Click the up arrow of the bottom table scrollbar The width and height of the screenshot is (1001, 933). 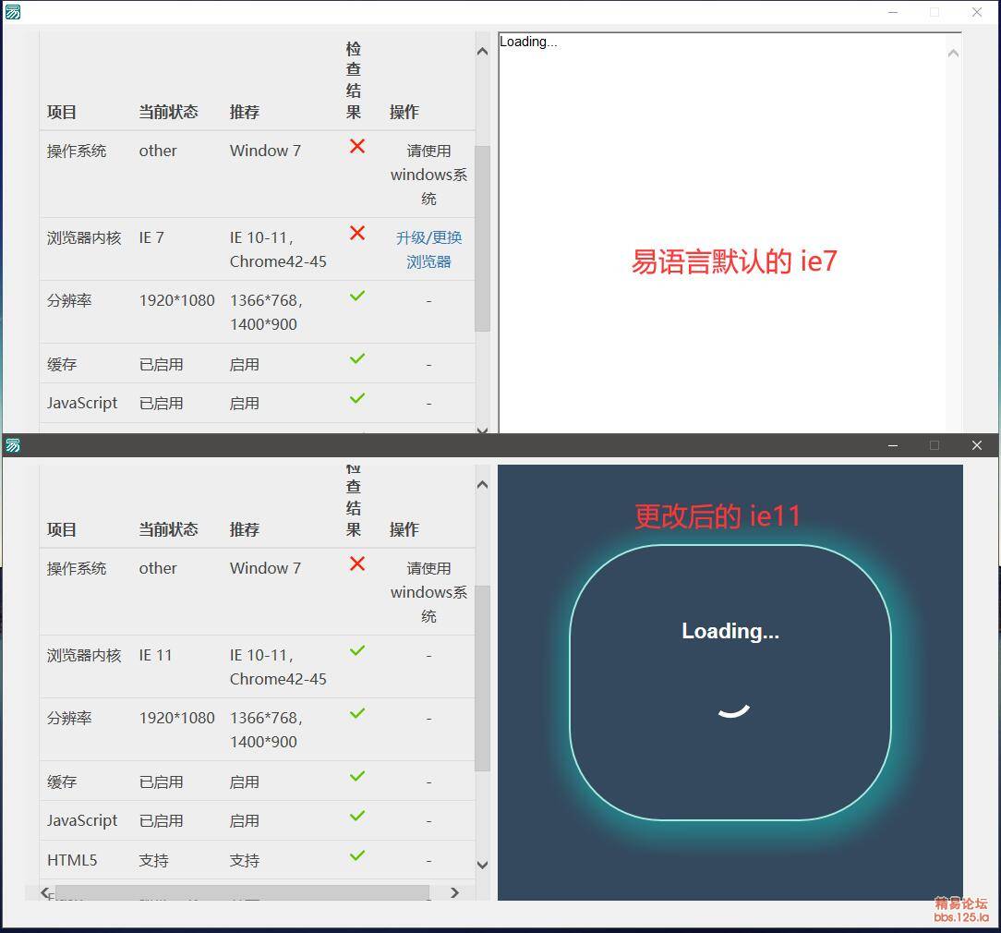(483, 485)
